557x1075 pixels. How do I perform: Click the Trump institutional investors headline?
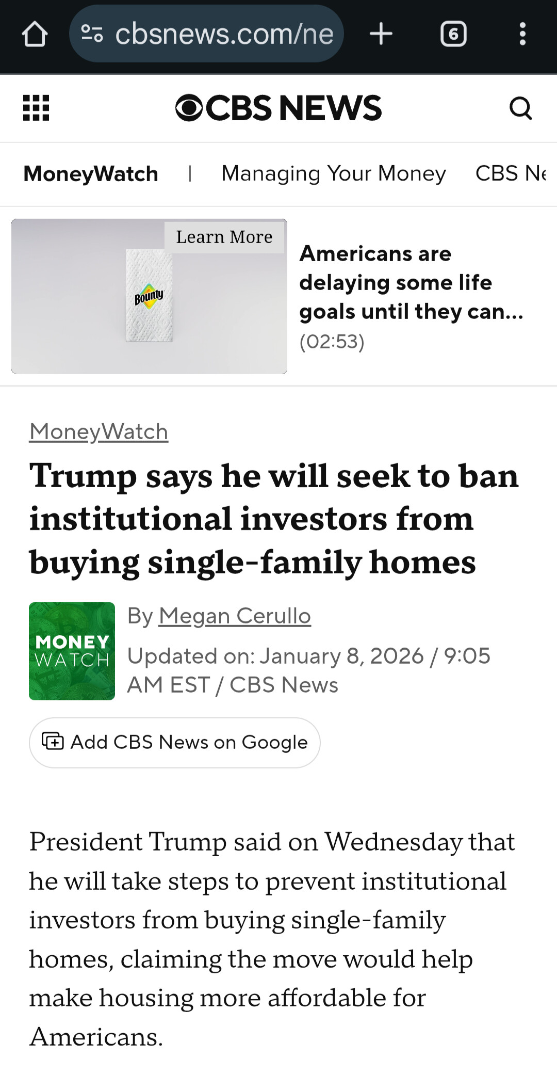273,518
